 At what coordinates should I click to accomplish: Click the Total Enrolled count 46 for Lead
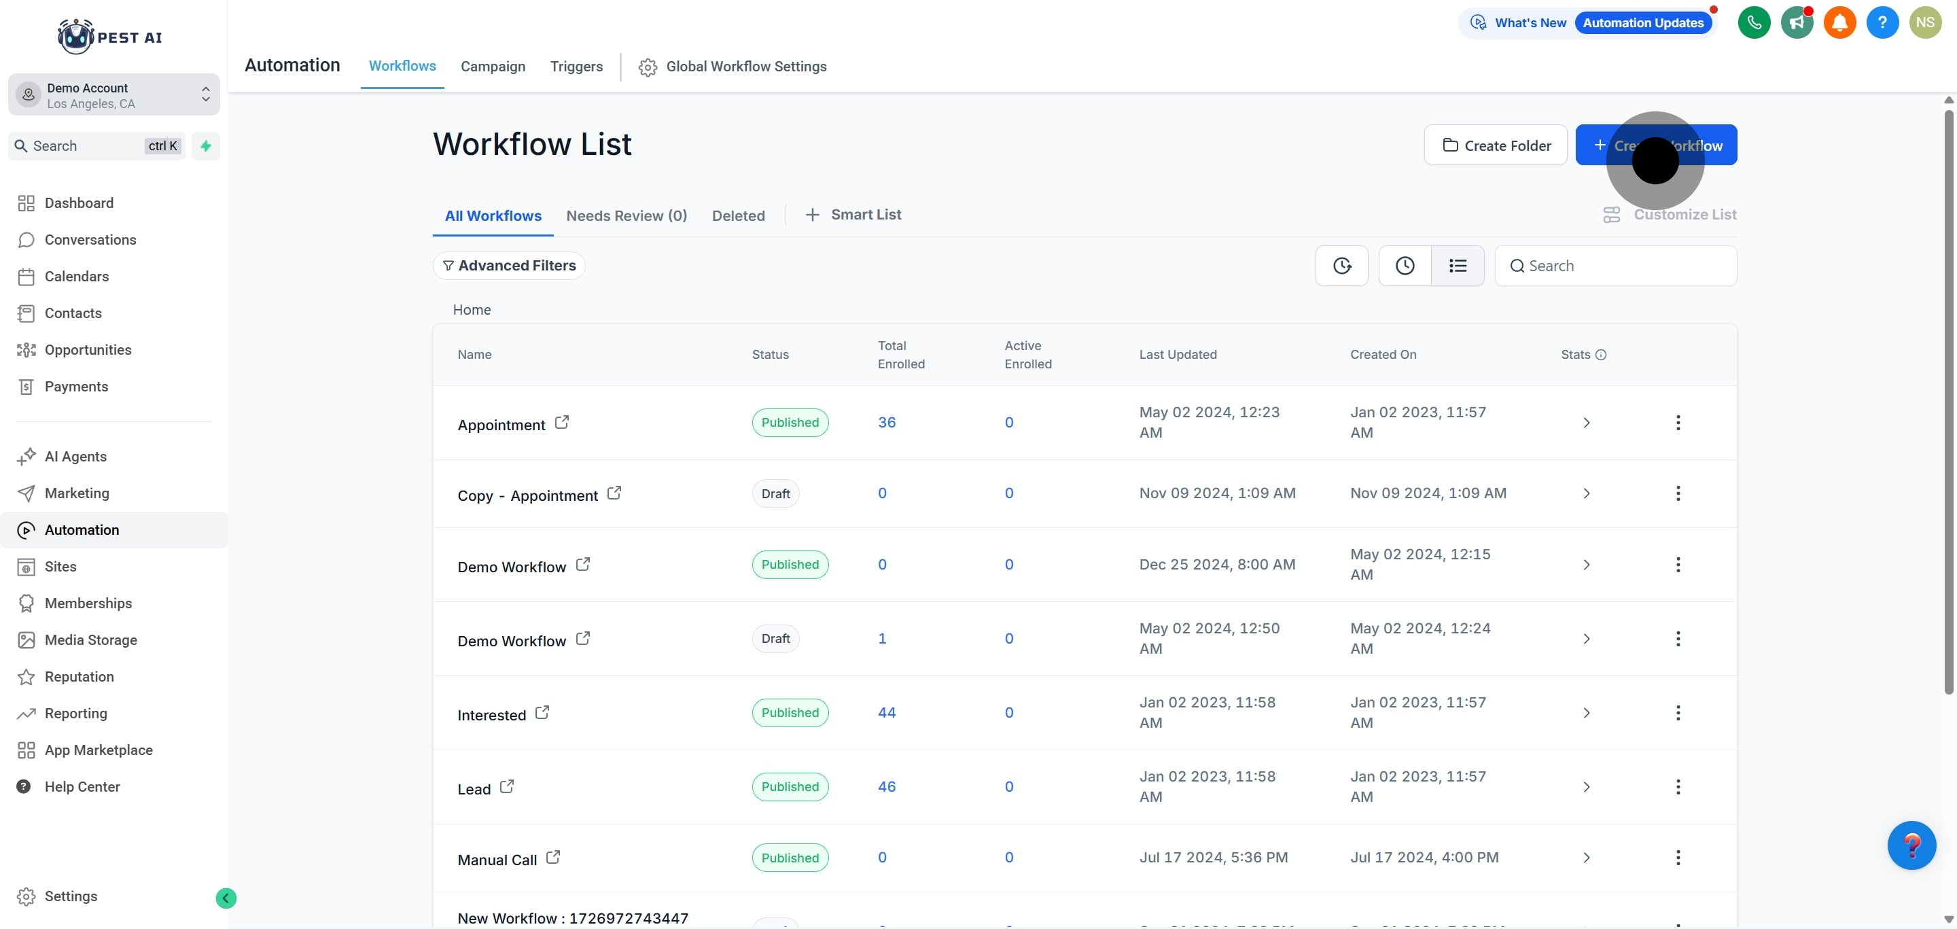887,787
